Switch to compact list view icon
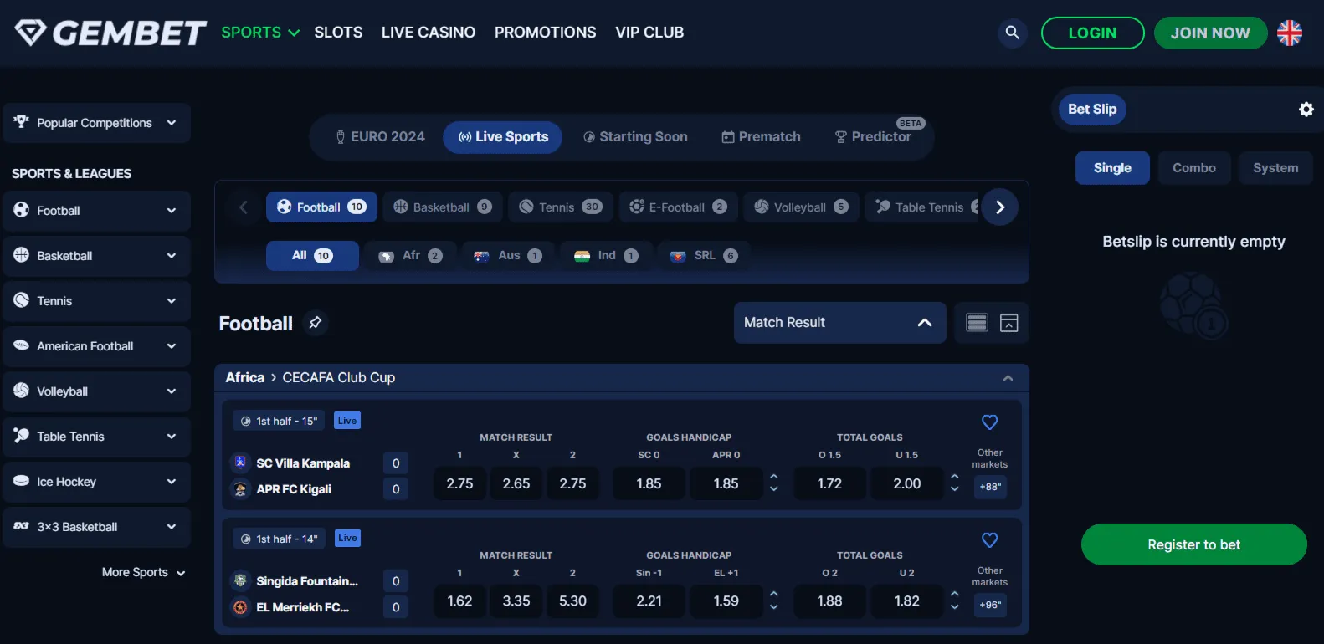This screenshot has width=1324, height=644. 977,323
